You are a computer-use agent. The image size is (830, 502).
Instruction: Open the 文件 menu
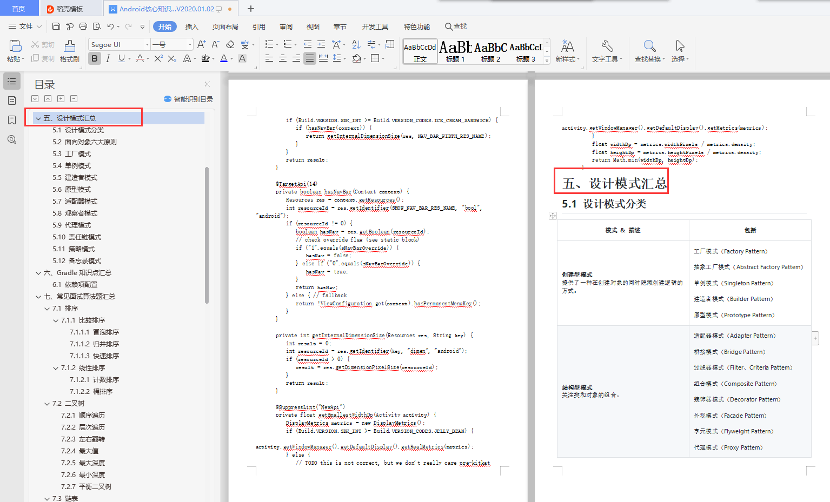point(25,26)
